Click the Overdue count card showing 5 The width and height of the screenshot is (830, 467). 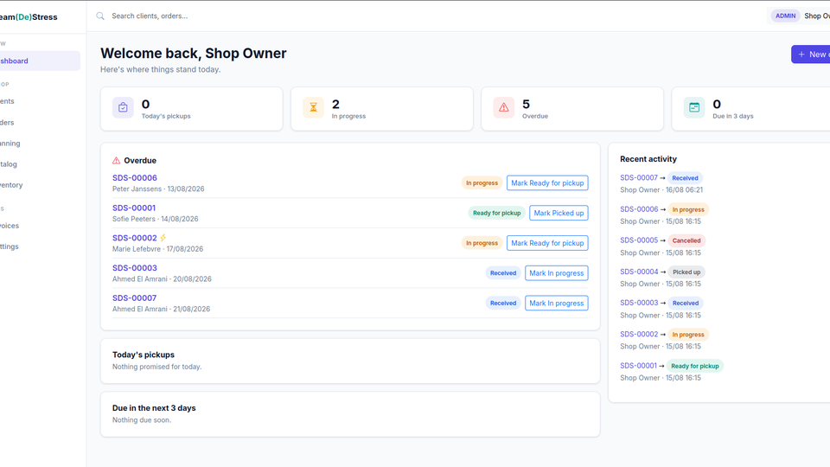(572, 109)
